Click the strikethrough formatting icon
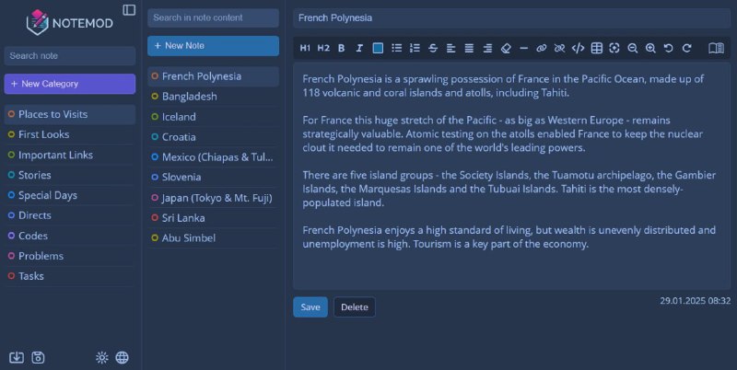This screenshot has height=370, width=737. [433, 48]
